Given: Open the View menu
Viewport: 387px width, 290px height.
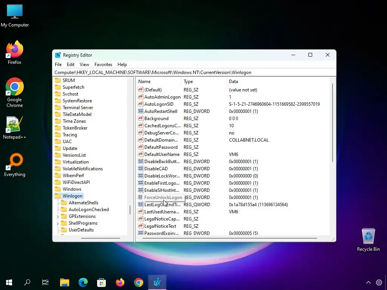Looking at the screenshot, I should [x=84, y=64].
